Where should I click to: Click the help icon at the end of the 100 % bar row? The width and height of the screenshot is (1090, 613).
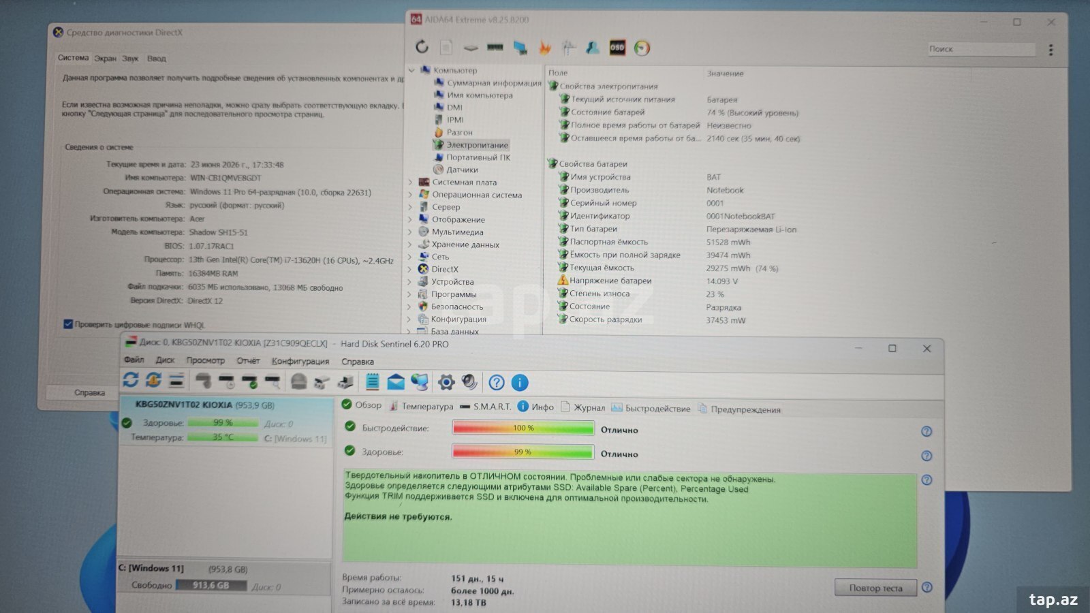pyautogui.click(x=926, y=431)
